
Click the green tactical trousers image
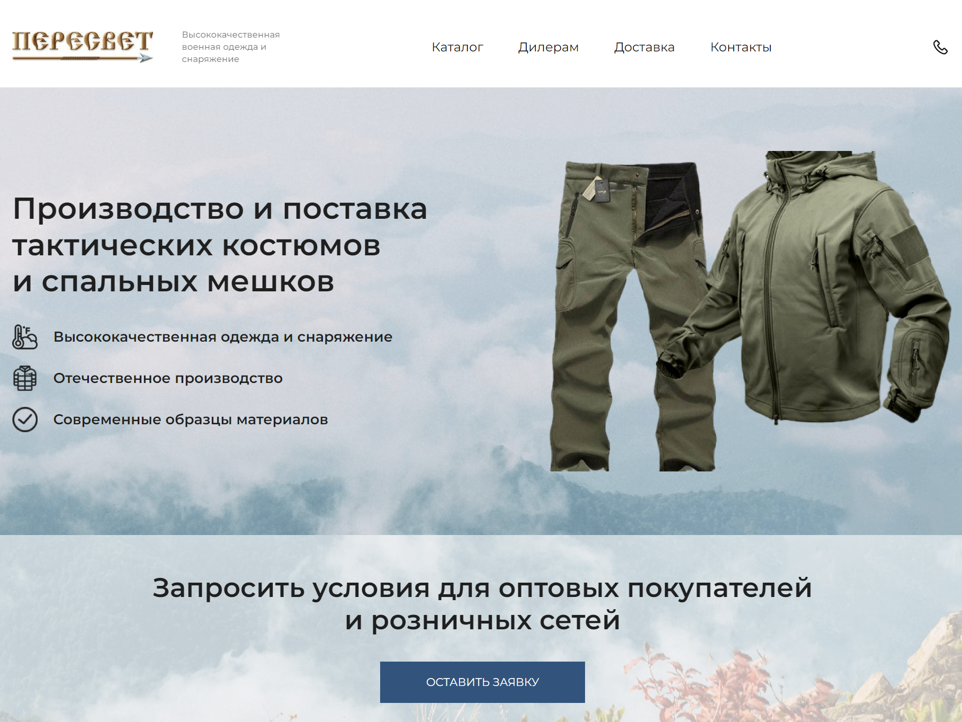pyautogui.click(x=630, y=316)
